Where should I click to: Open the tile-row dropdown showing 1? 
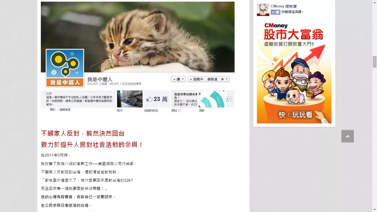pos(229,99)
